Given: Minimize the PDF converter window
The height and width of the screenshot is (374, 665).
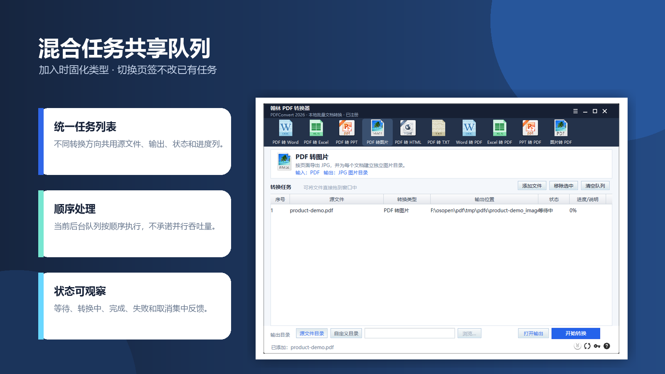Looking at the screenshot, I should coord(585,111).
